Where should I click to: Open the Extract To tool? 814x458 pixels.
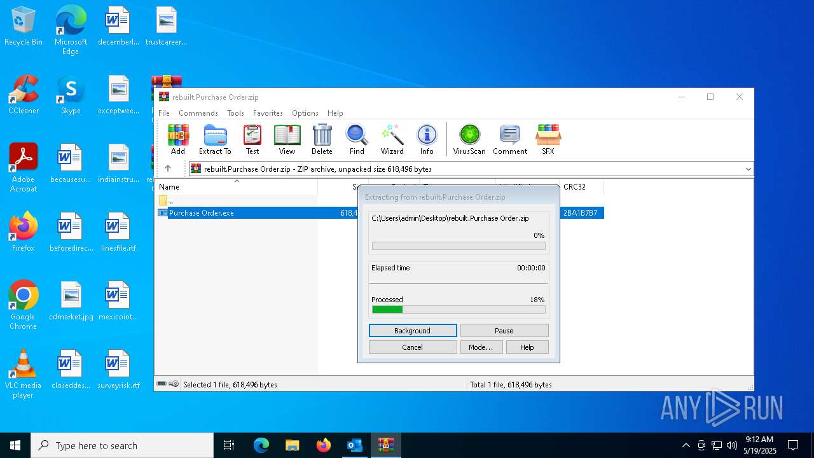[215, 139]
